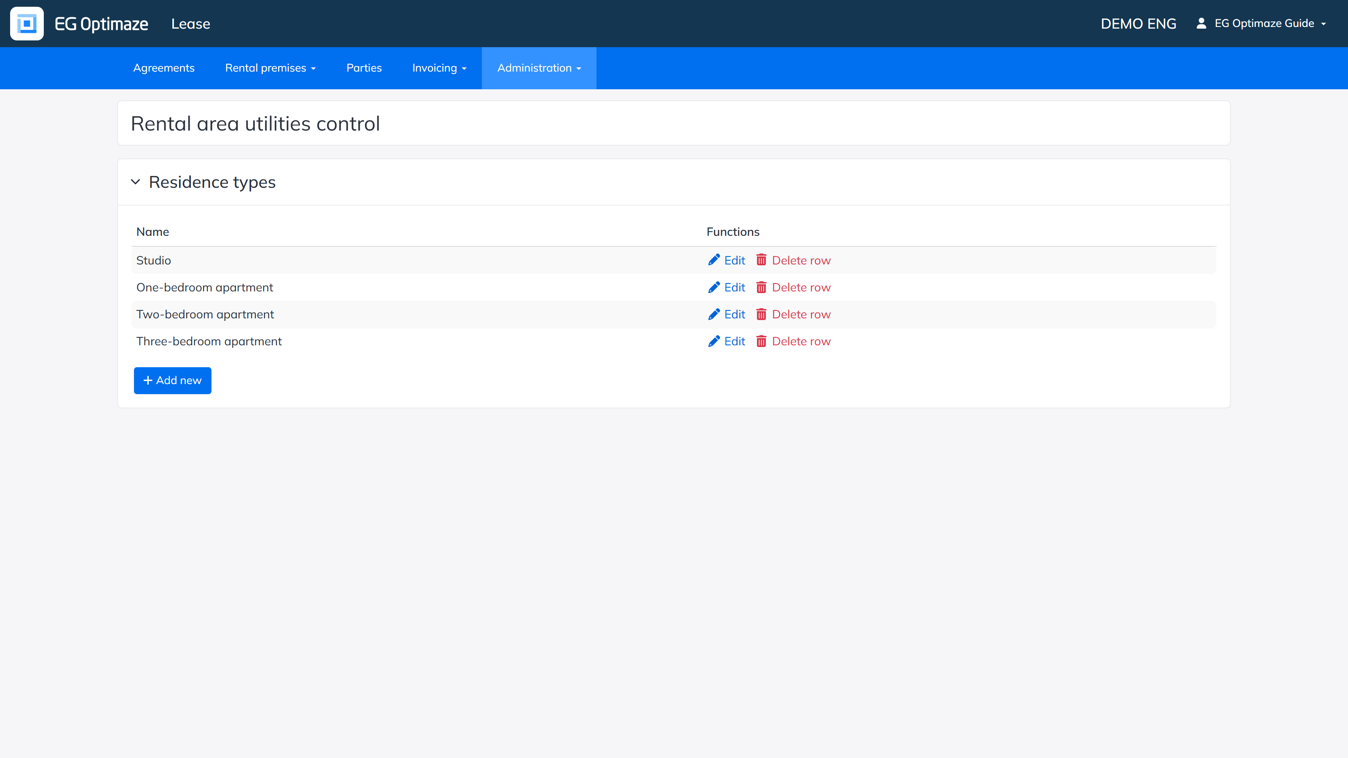The height and width of the screenshot is (758, 1348).
Task: Click the pencil icon for Two-bedroom apartment
Action: click(x=714, y=314)
